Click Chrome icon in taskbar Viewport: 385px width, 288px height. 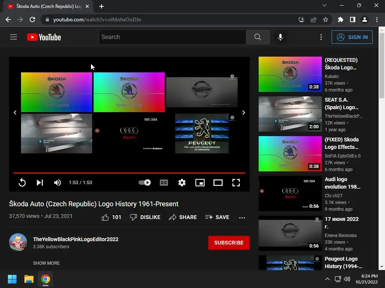tap(45, 279)
